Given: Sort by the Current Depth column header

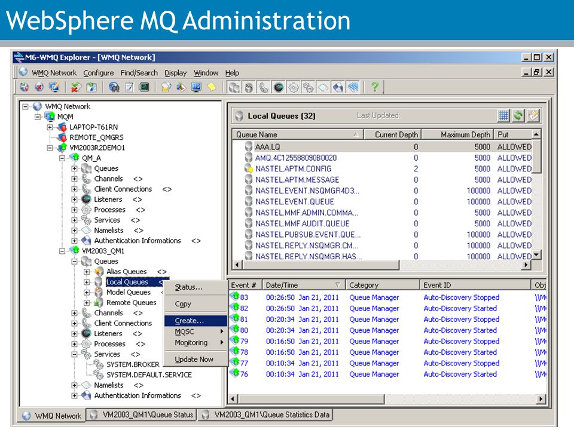Looking at the screenshot, I should [x=393, y=134].
